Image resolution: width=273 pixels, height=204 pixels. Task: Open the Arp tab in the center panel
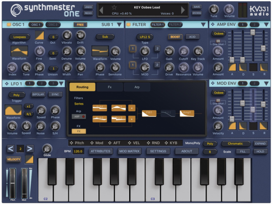tap(137, 87)
